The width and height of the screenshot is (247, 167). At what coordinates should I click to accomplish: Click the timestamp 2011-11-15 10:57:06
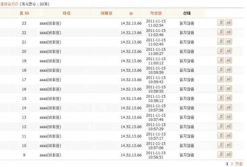(156, 146)
